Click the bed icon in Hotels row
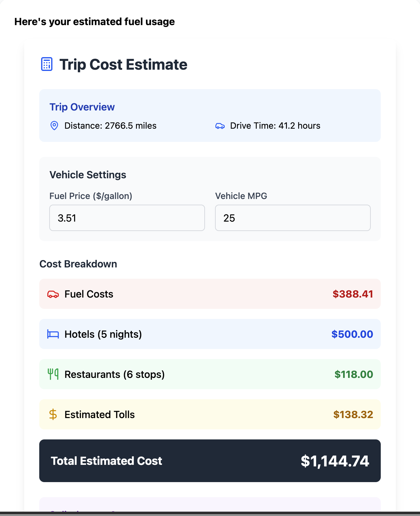Viewport: 420px width, 516px height. 53,334
